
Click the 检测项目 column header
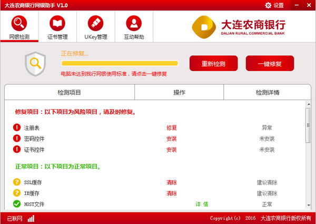point(70,92)
